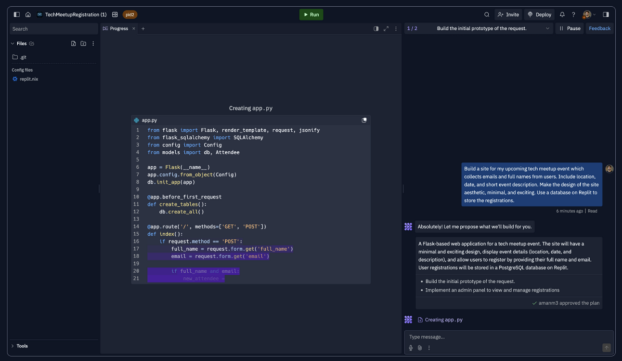Expand the Tools section
This screenshot has width=622, height=361.
click(x=20, y=346)
